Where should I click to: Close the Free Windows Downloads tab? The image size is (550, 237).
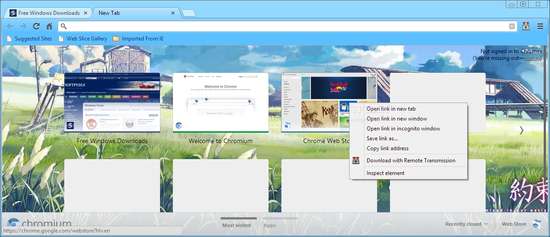[86, 13]
